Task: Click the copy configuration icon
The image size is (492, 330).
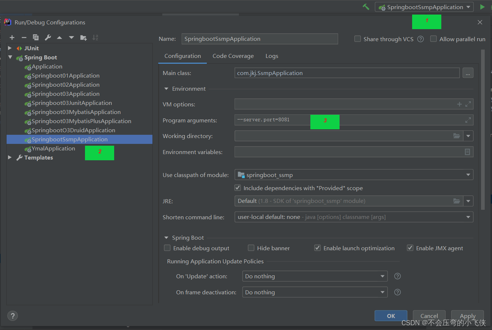Action: [36, 38]
